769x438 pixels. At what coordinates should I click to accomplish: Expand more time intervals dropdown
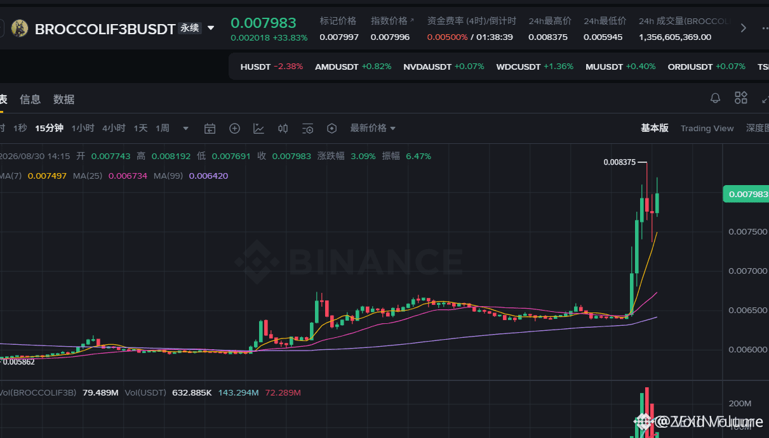tap(185, 129)
